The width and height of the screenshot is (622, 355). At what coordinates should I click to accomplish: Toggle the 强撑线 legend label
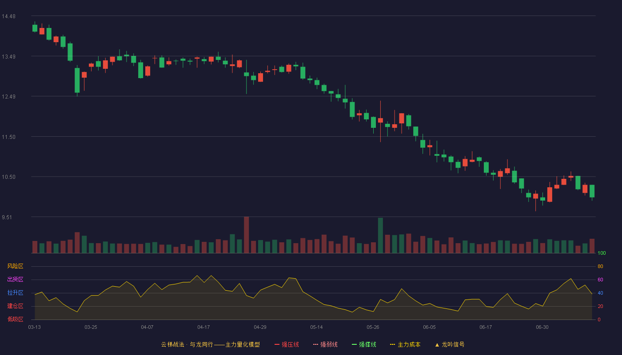pyautogui.click(x=367, y=344)
